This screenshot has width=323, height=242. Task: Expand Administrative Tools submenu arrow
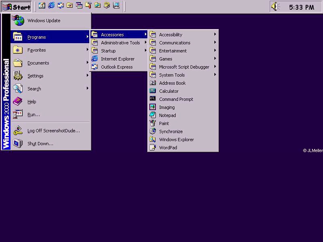point(145,42)
